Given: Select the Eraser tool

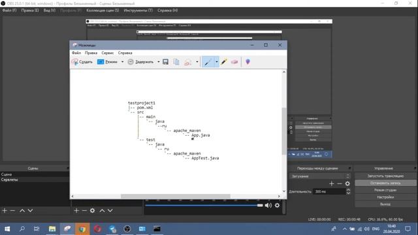Looking at the screenshot, I should pos(234,62).
